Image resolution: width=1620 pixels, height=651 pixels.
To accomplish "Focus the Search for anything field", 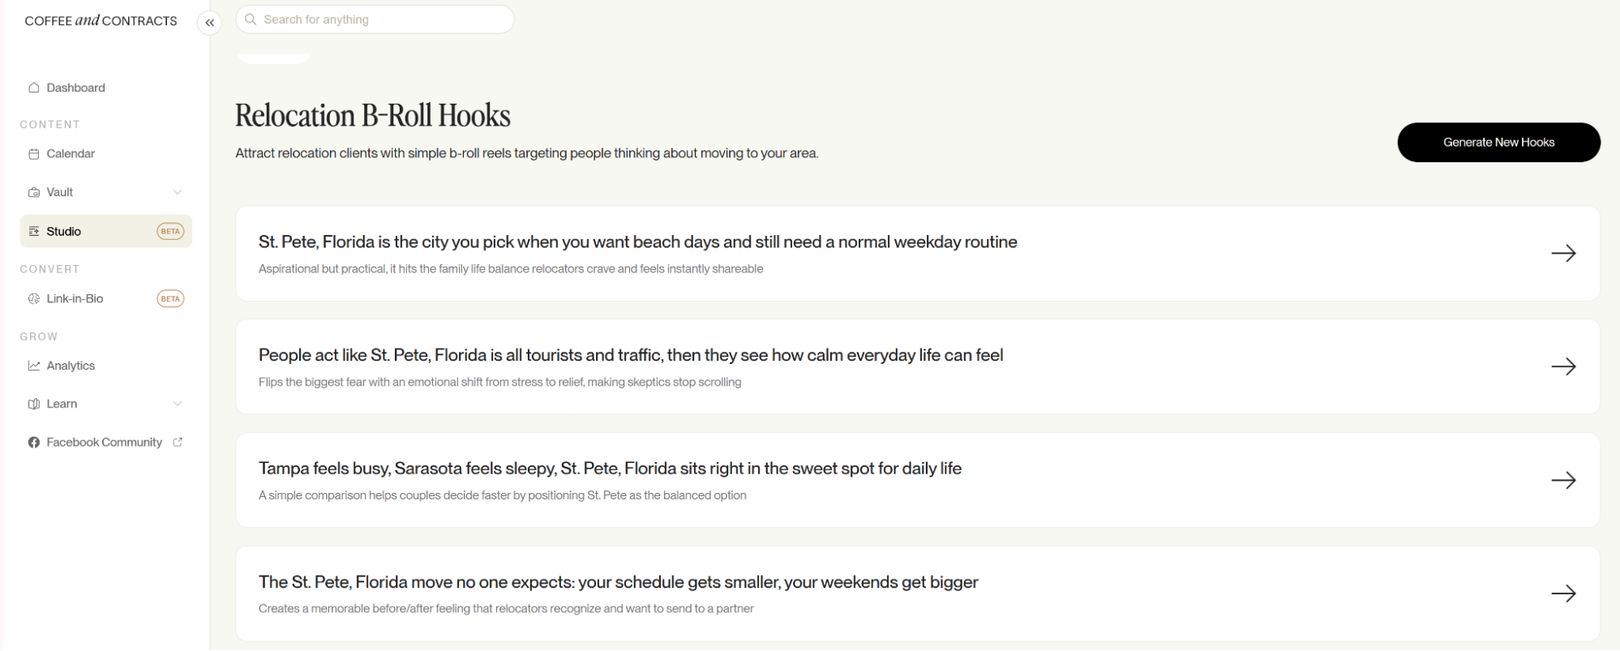I will tap(375, 19).
